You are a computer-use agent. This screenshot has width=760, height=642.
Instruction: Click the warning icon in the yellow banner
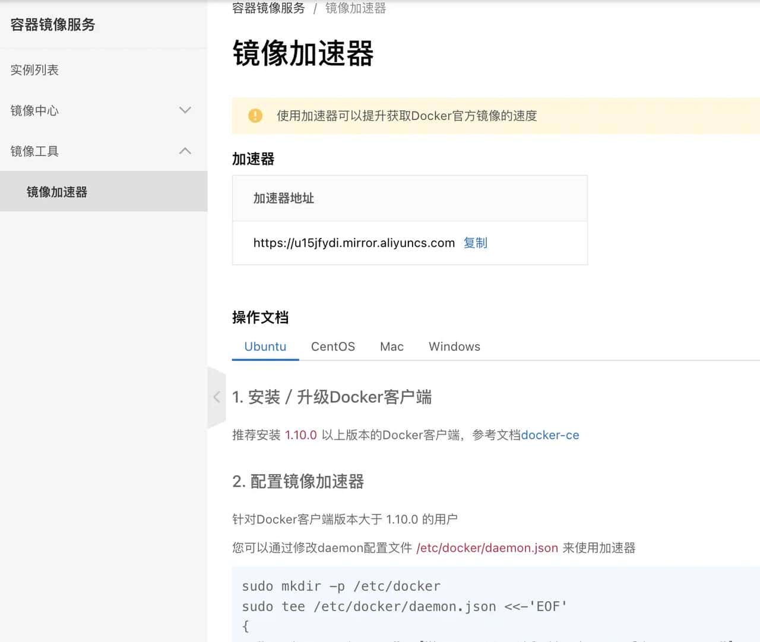(x=255, y=116)
